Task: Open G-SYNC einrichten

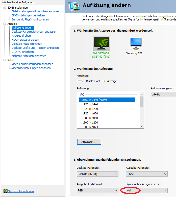Action: (23, 52)
